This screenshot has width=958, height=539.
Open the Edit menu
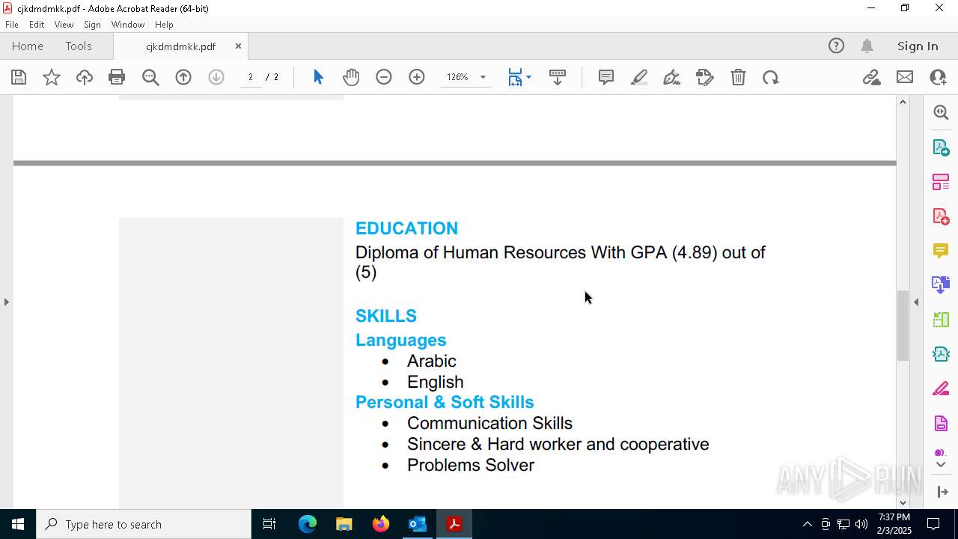tap(37, 25)
